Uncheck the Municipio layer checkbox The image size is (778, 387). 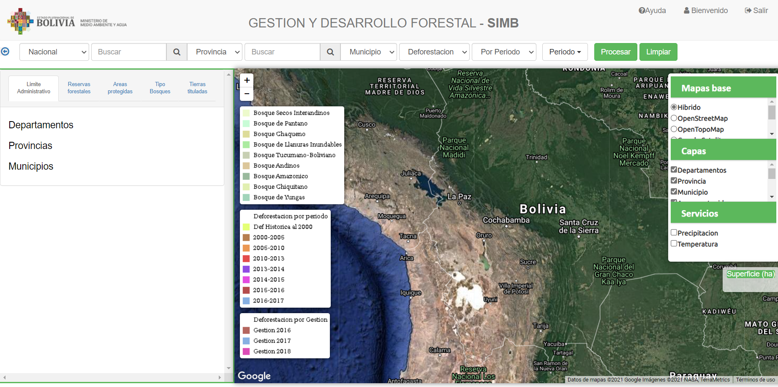674,192
